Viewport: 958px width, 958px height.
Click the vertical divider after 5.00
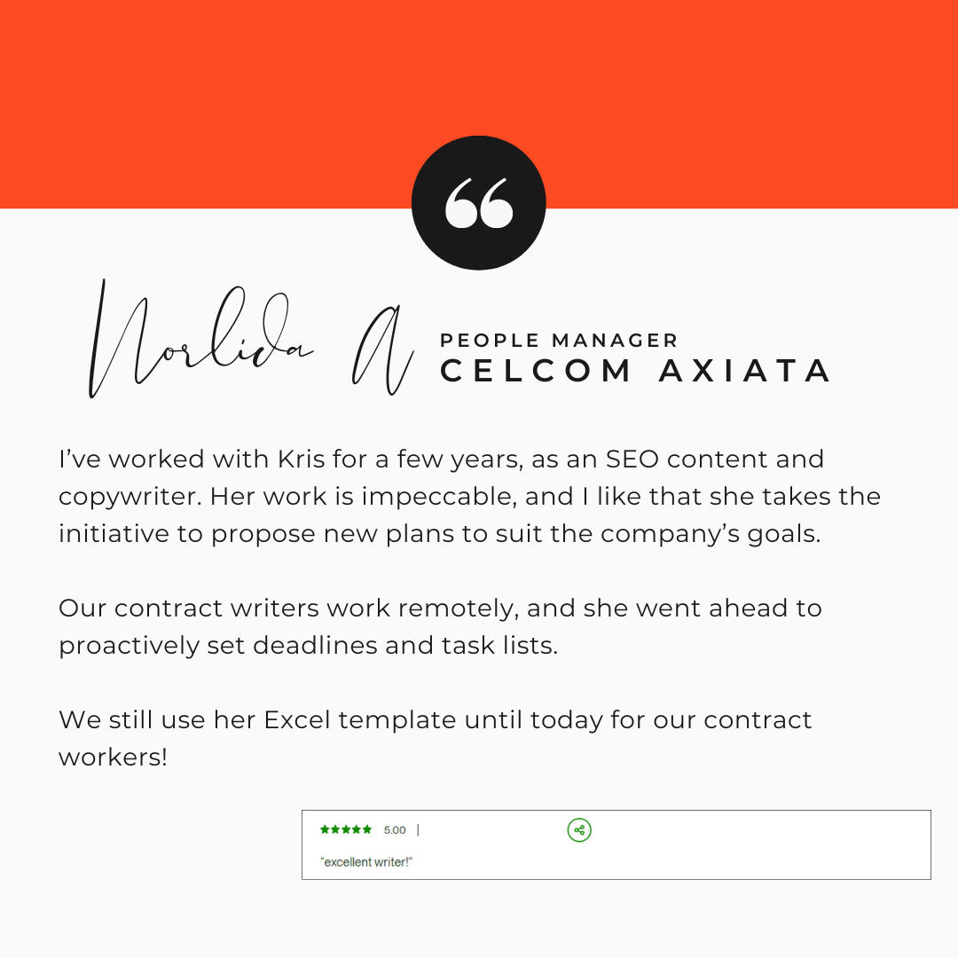(x=418, y=829)
